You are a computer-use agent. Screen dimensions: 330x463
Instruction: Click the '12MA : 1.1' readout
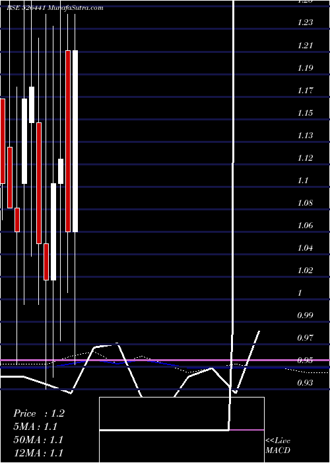tap(38, 453)
